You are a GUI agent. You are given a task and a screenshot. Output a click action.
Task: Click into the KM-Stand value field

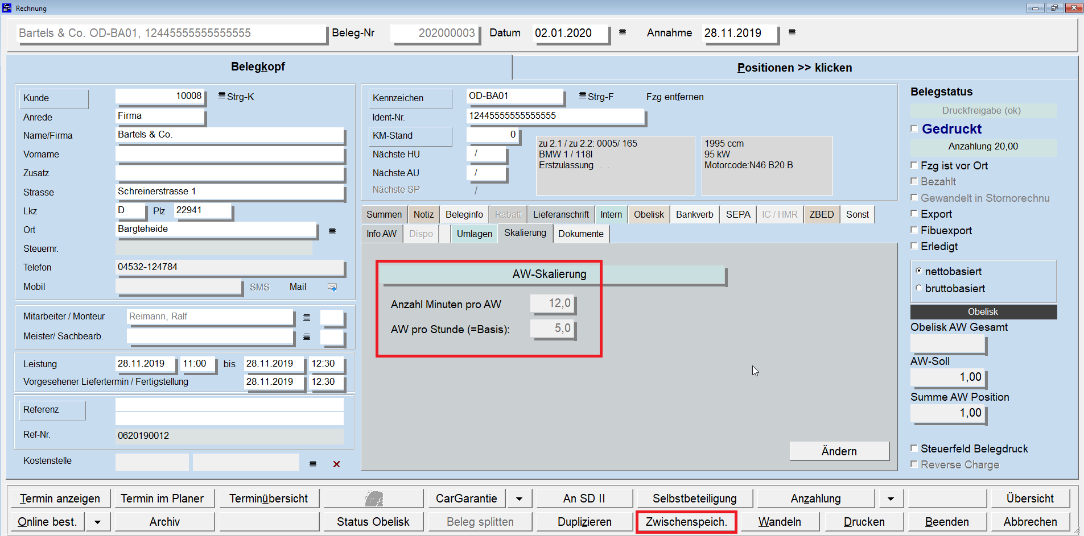pos(493,135)
